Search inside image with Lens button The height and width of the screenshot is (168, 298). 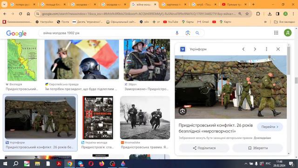[x=183, y=111]
